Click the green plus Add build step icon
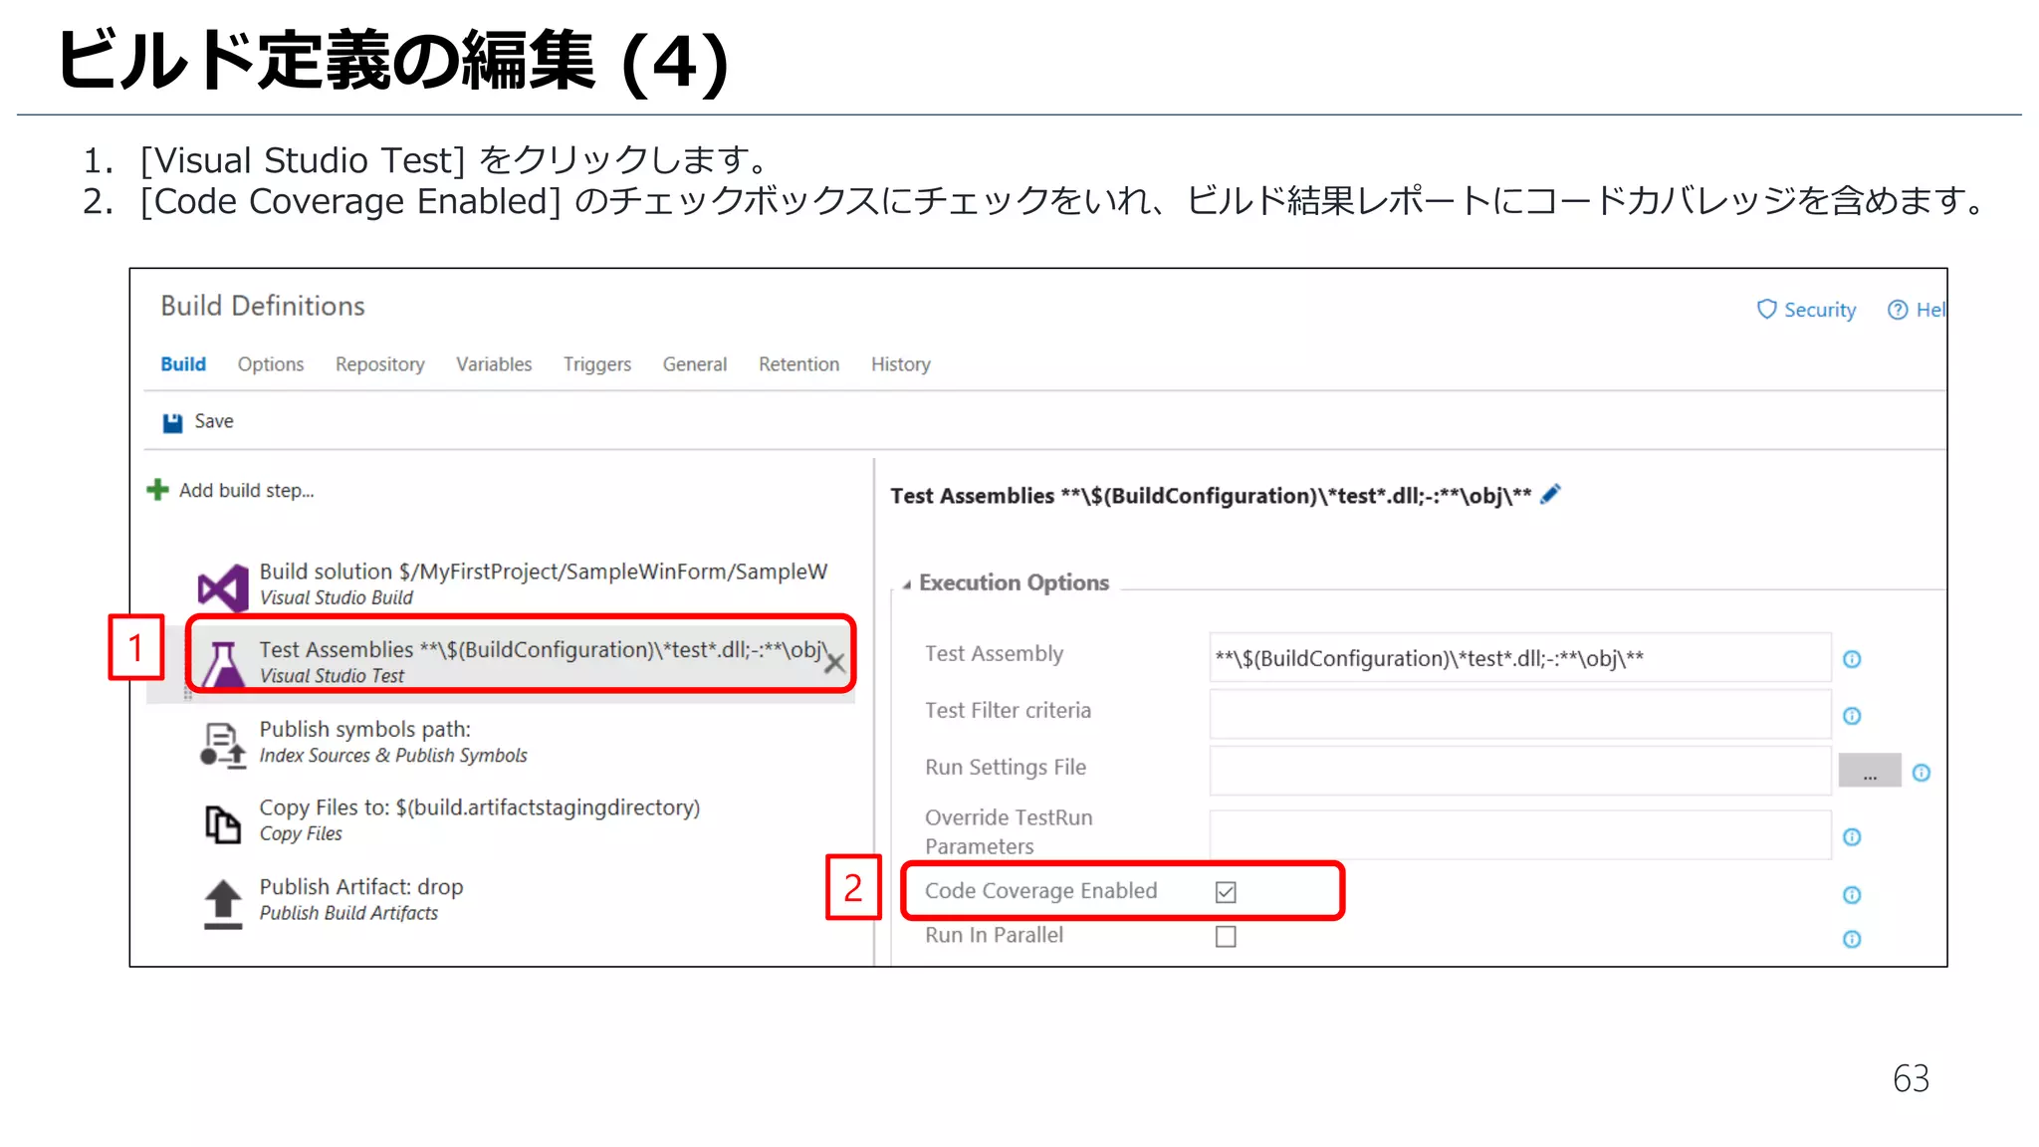This screenshot has width=2039, height=1147. (x=157, y=490)
